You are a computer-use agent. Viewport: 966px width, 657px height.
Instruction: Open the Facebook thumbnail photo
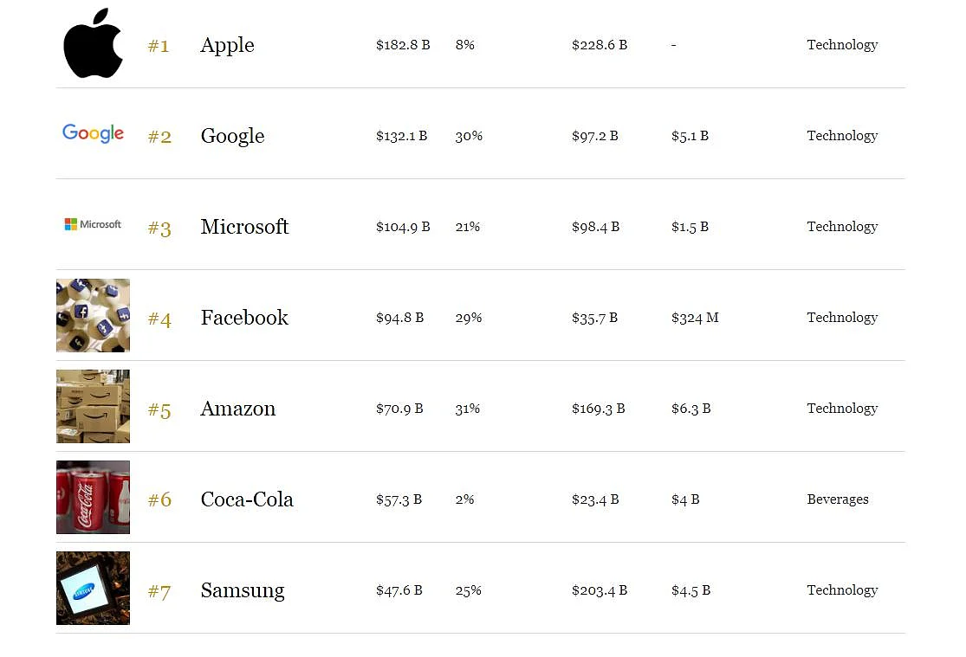tap(93, 315)
